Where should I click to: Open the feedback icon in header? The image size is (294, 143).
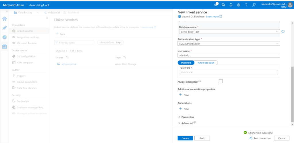[x=254, y=5]
